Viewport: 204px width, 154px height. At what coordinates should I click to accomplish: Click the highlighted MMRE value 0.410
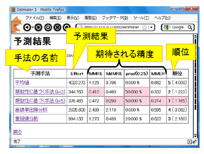[96, 92]
